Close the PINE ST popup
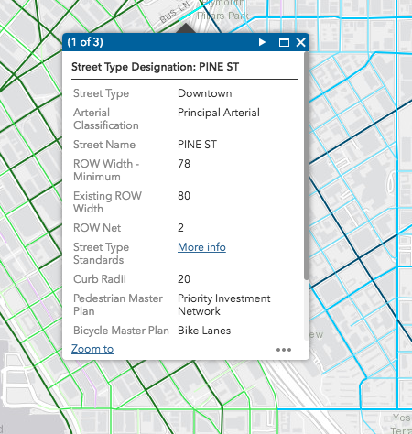The height and width of the screenshot is (434, 412). pyautogui.click(x=301, y=42)
